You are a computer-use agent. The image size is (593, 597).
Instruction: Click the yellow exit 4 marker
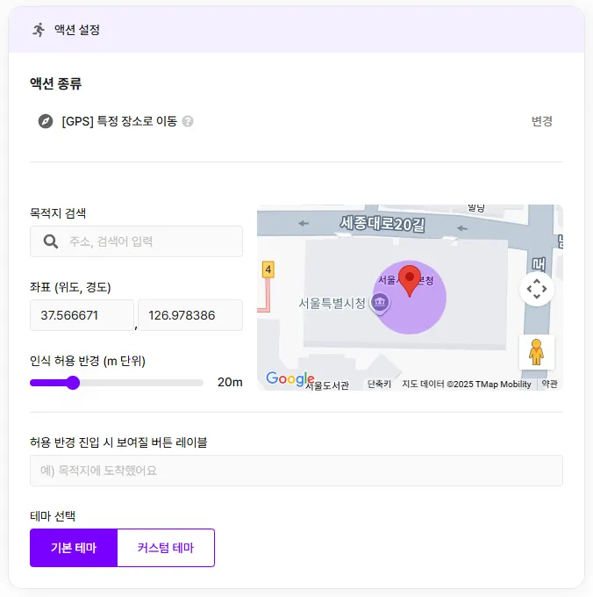268,269
